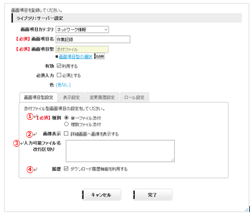The width and height of the screenshot is (250, 215).
Task: Click the キャンセル button
Action: (101, 195)
